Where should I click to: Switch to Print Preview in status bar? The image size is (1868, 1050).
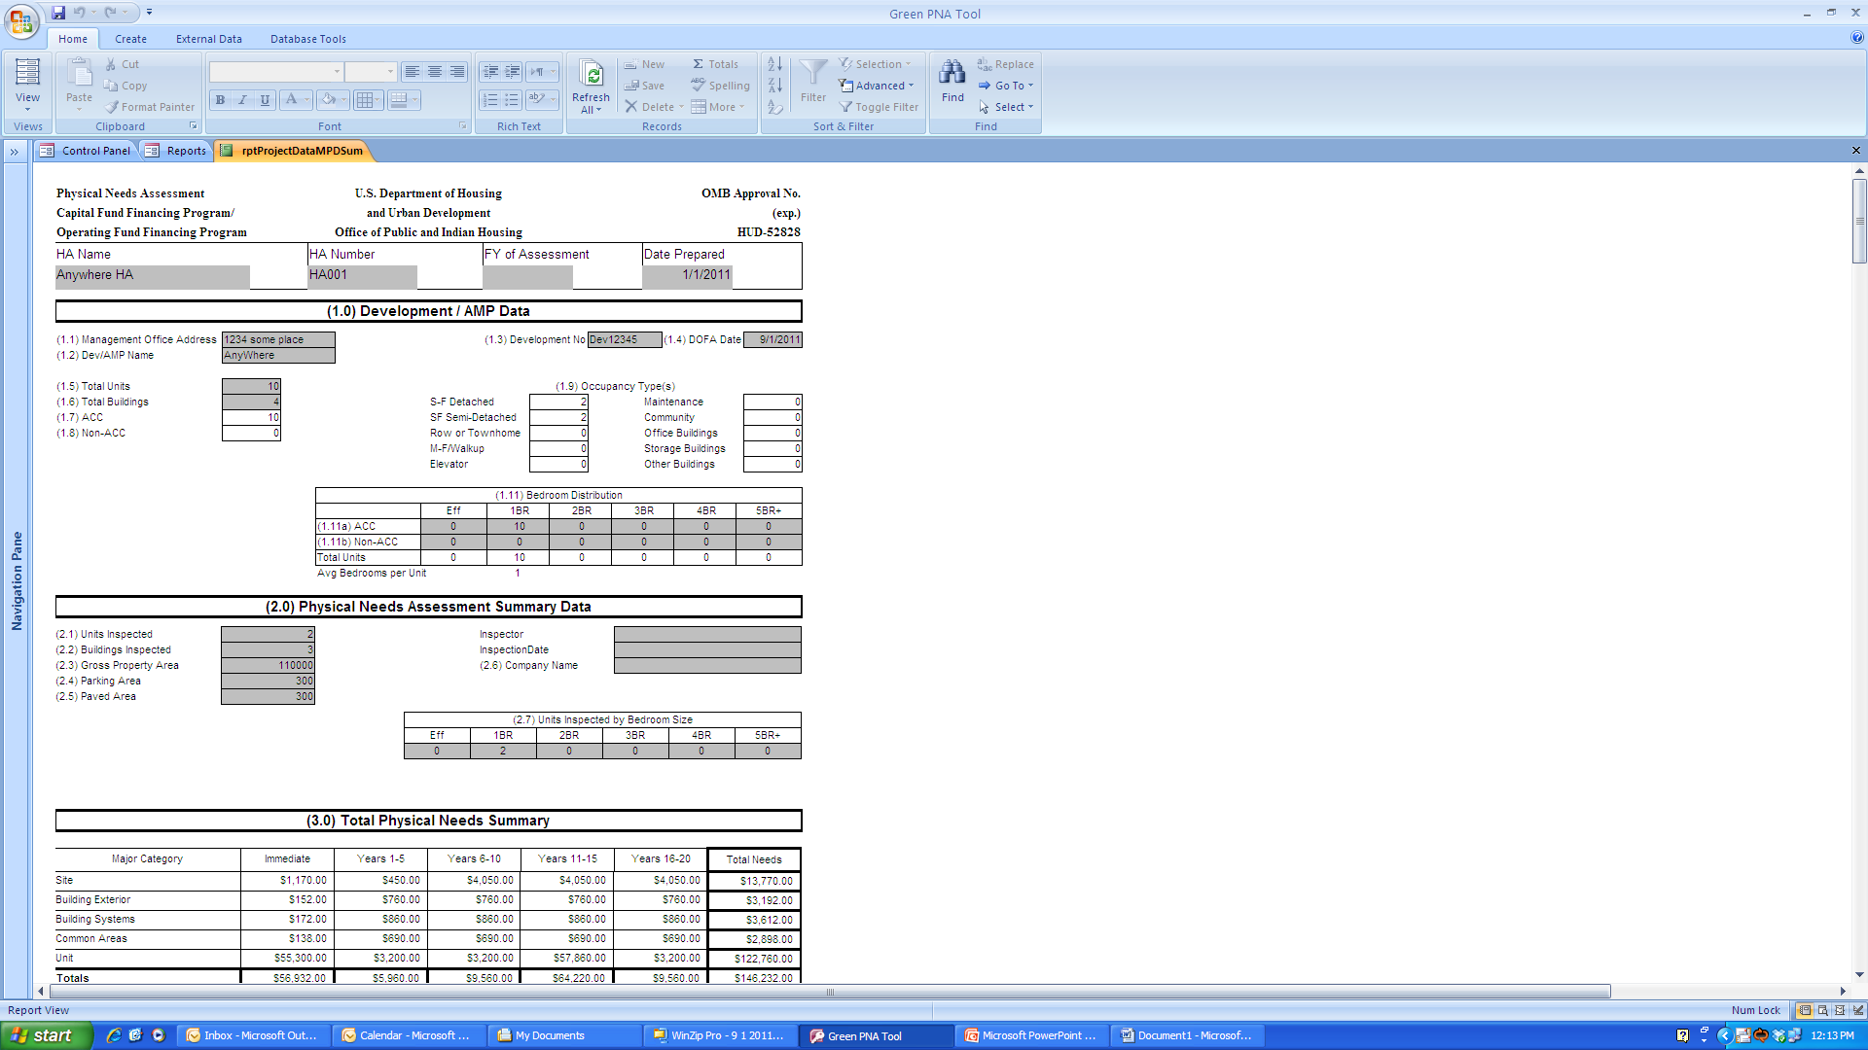1822,1010
